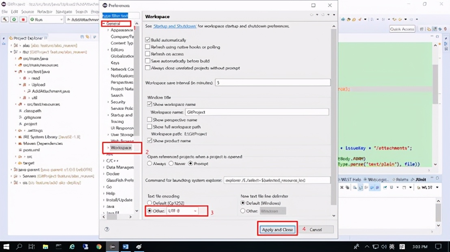Click the preferences filter text box
450x252 pixels.
click(x=121, y=16)
